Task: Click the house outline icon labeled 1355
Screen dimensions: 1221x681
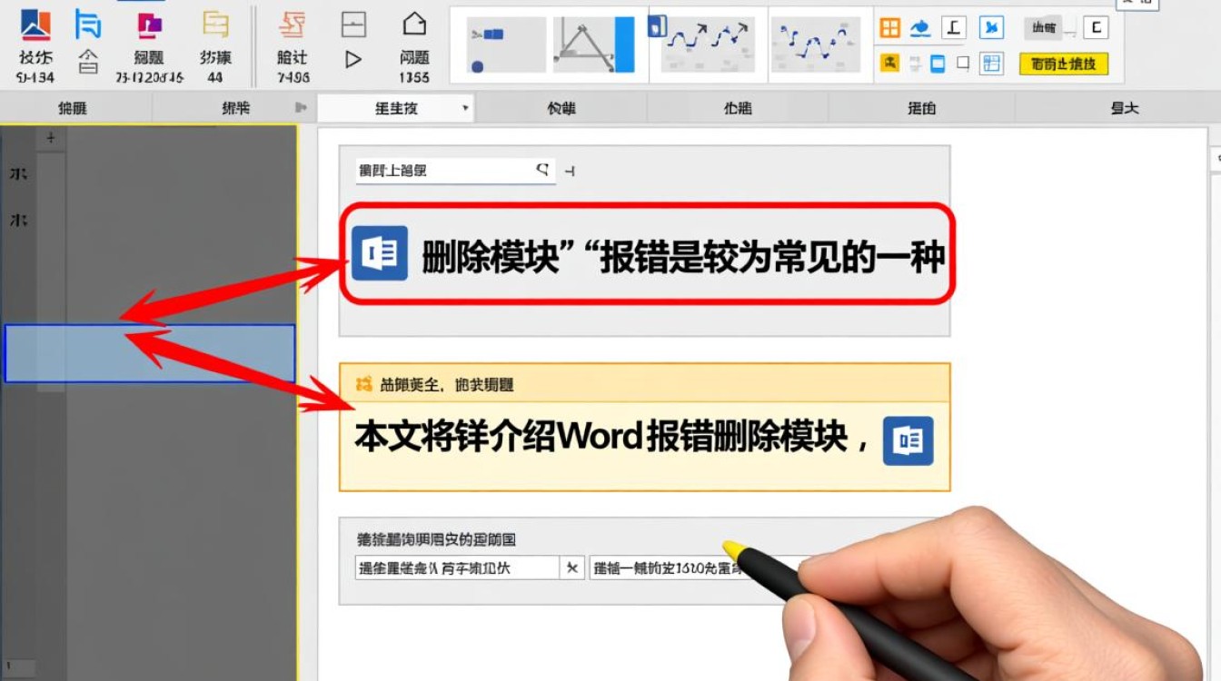Action: [414, 25]
